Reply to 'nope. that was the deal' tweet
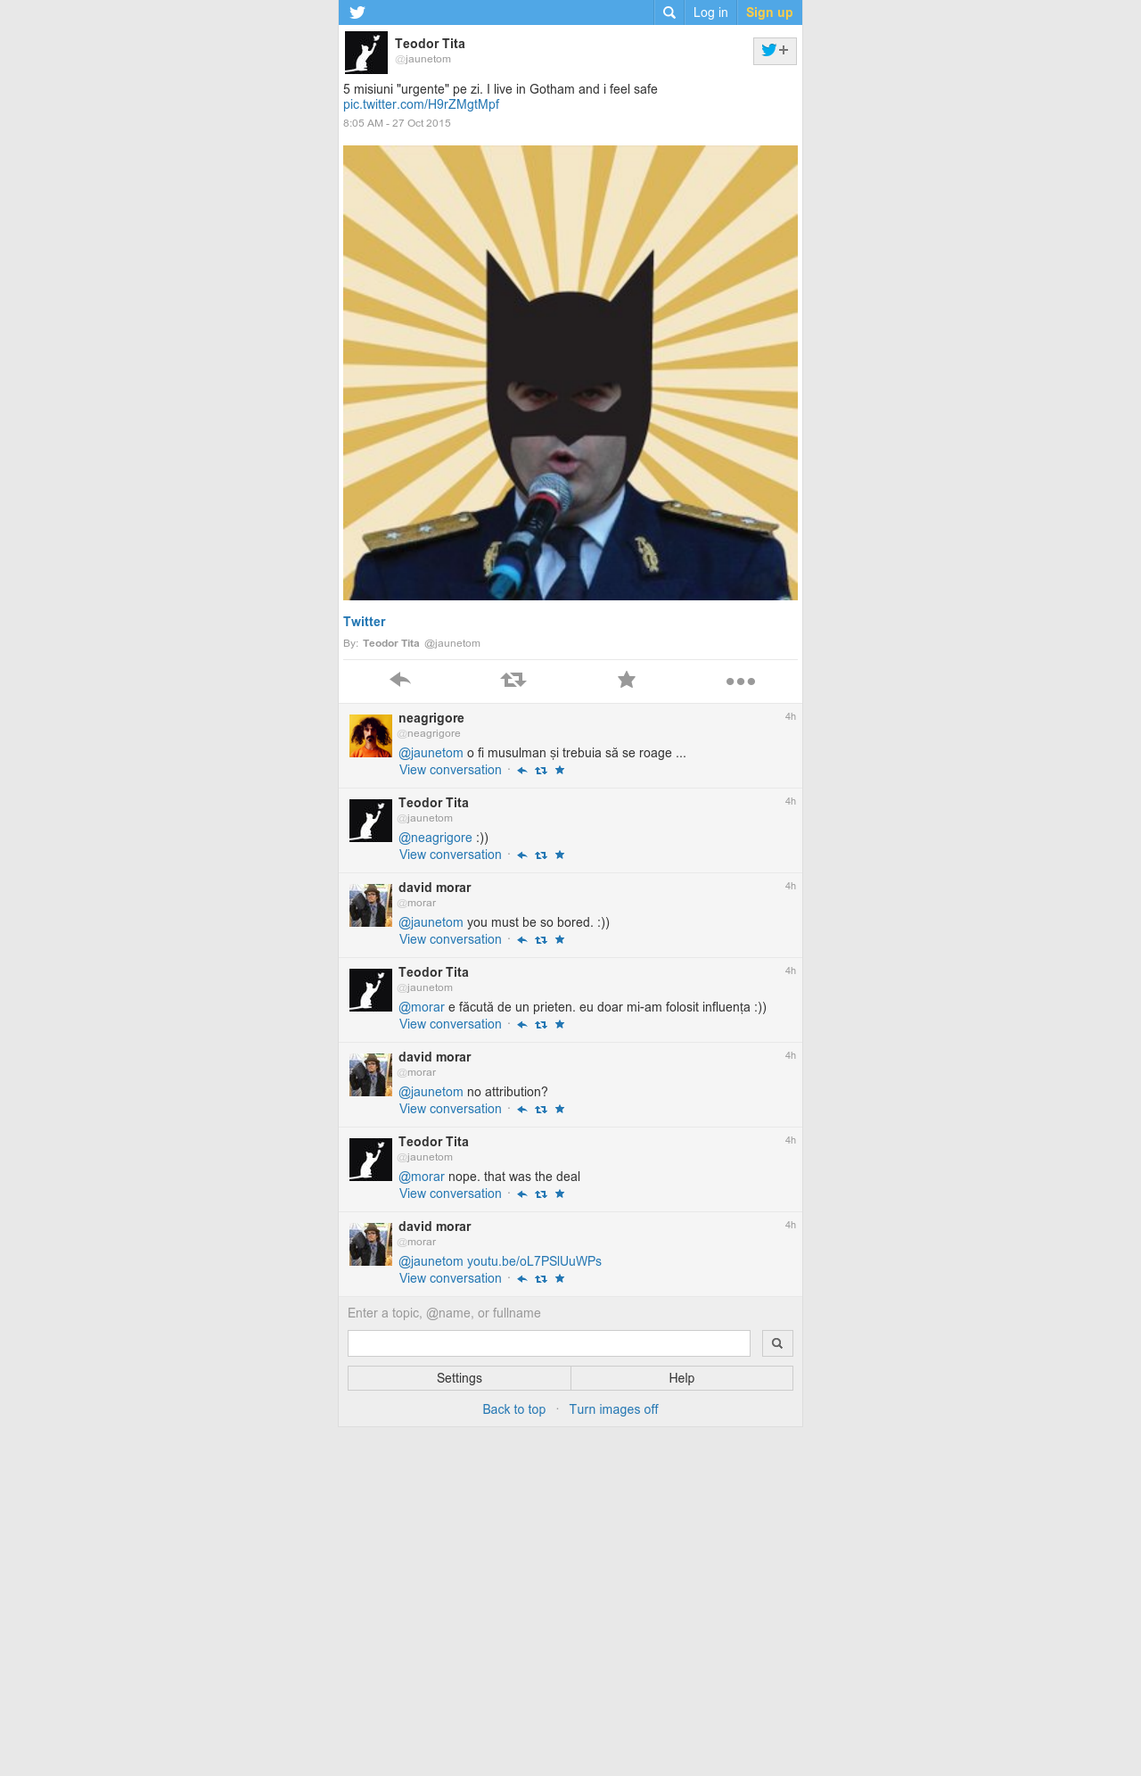 [x=522, y=1194]
